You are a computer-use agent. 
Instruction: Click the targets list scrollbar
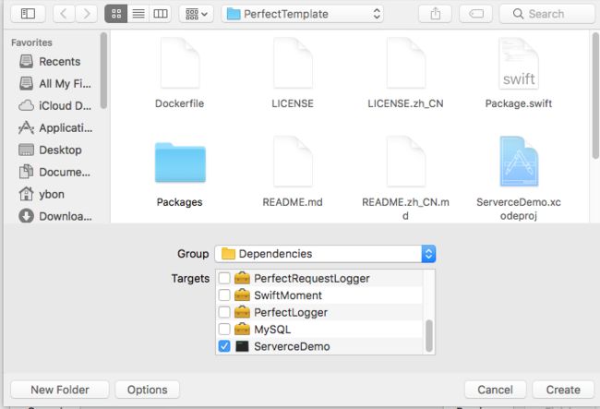[x=429, y=336]
